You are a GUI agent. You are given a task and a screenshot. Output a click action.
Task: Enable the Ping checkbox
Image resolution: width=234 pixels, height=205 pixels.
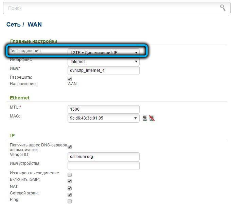[x=70, y=201]
